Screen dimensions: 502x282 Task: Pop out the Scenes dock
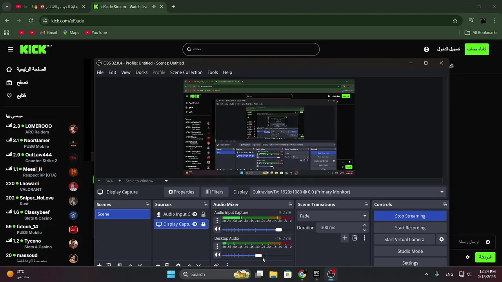(147, 204)
